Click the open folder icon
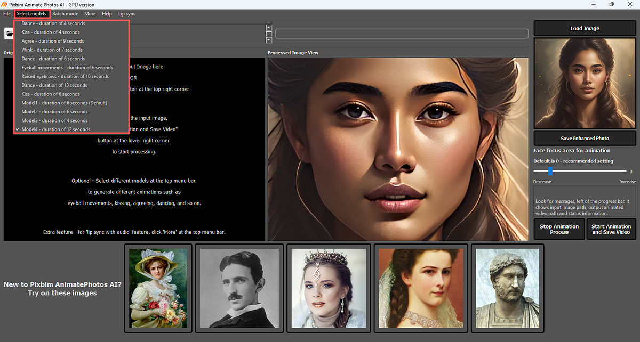This screenshot has width=640, height=342. pyautogui.click(x=9, y=33)
